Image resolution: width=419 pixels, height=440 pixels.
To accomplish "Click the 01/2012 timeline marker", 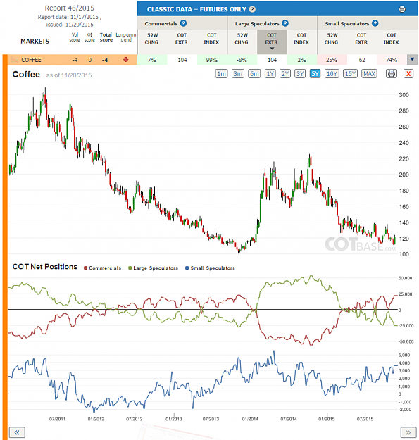I will (96, 419).
